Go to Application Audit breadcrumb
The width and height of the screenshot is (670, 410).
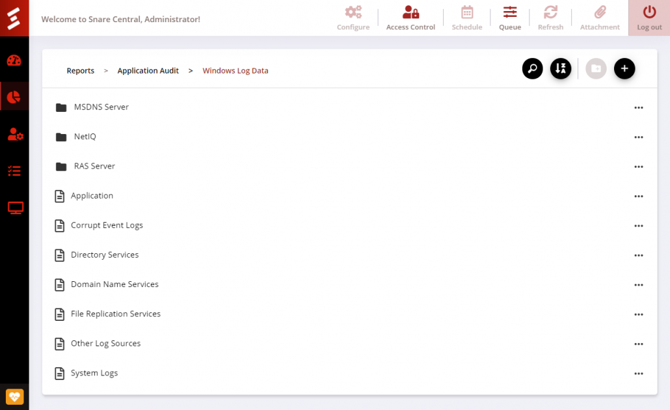pyautogui.click(x=148, y=70)
